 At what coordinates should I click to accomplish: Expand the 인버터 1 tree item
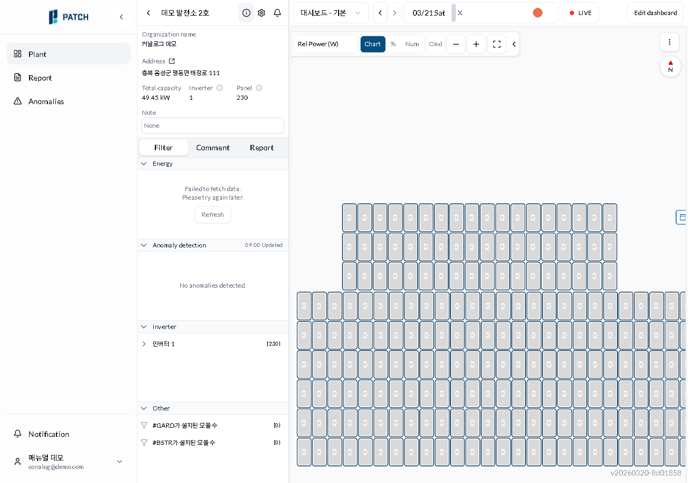(144, 344)
